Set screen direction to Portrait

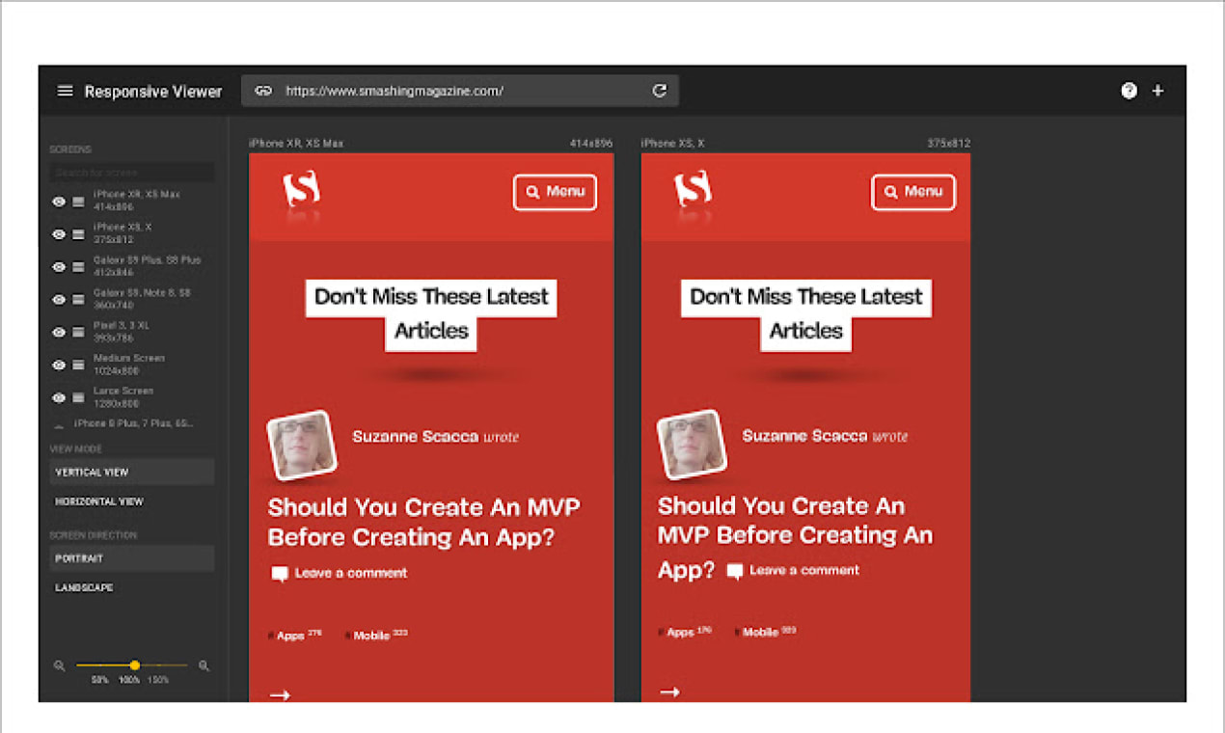(132, 558)
